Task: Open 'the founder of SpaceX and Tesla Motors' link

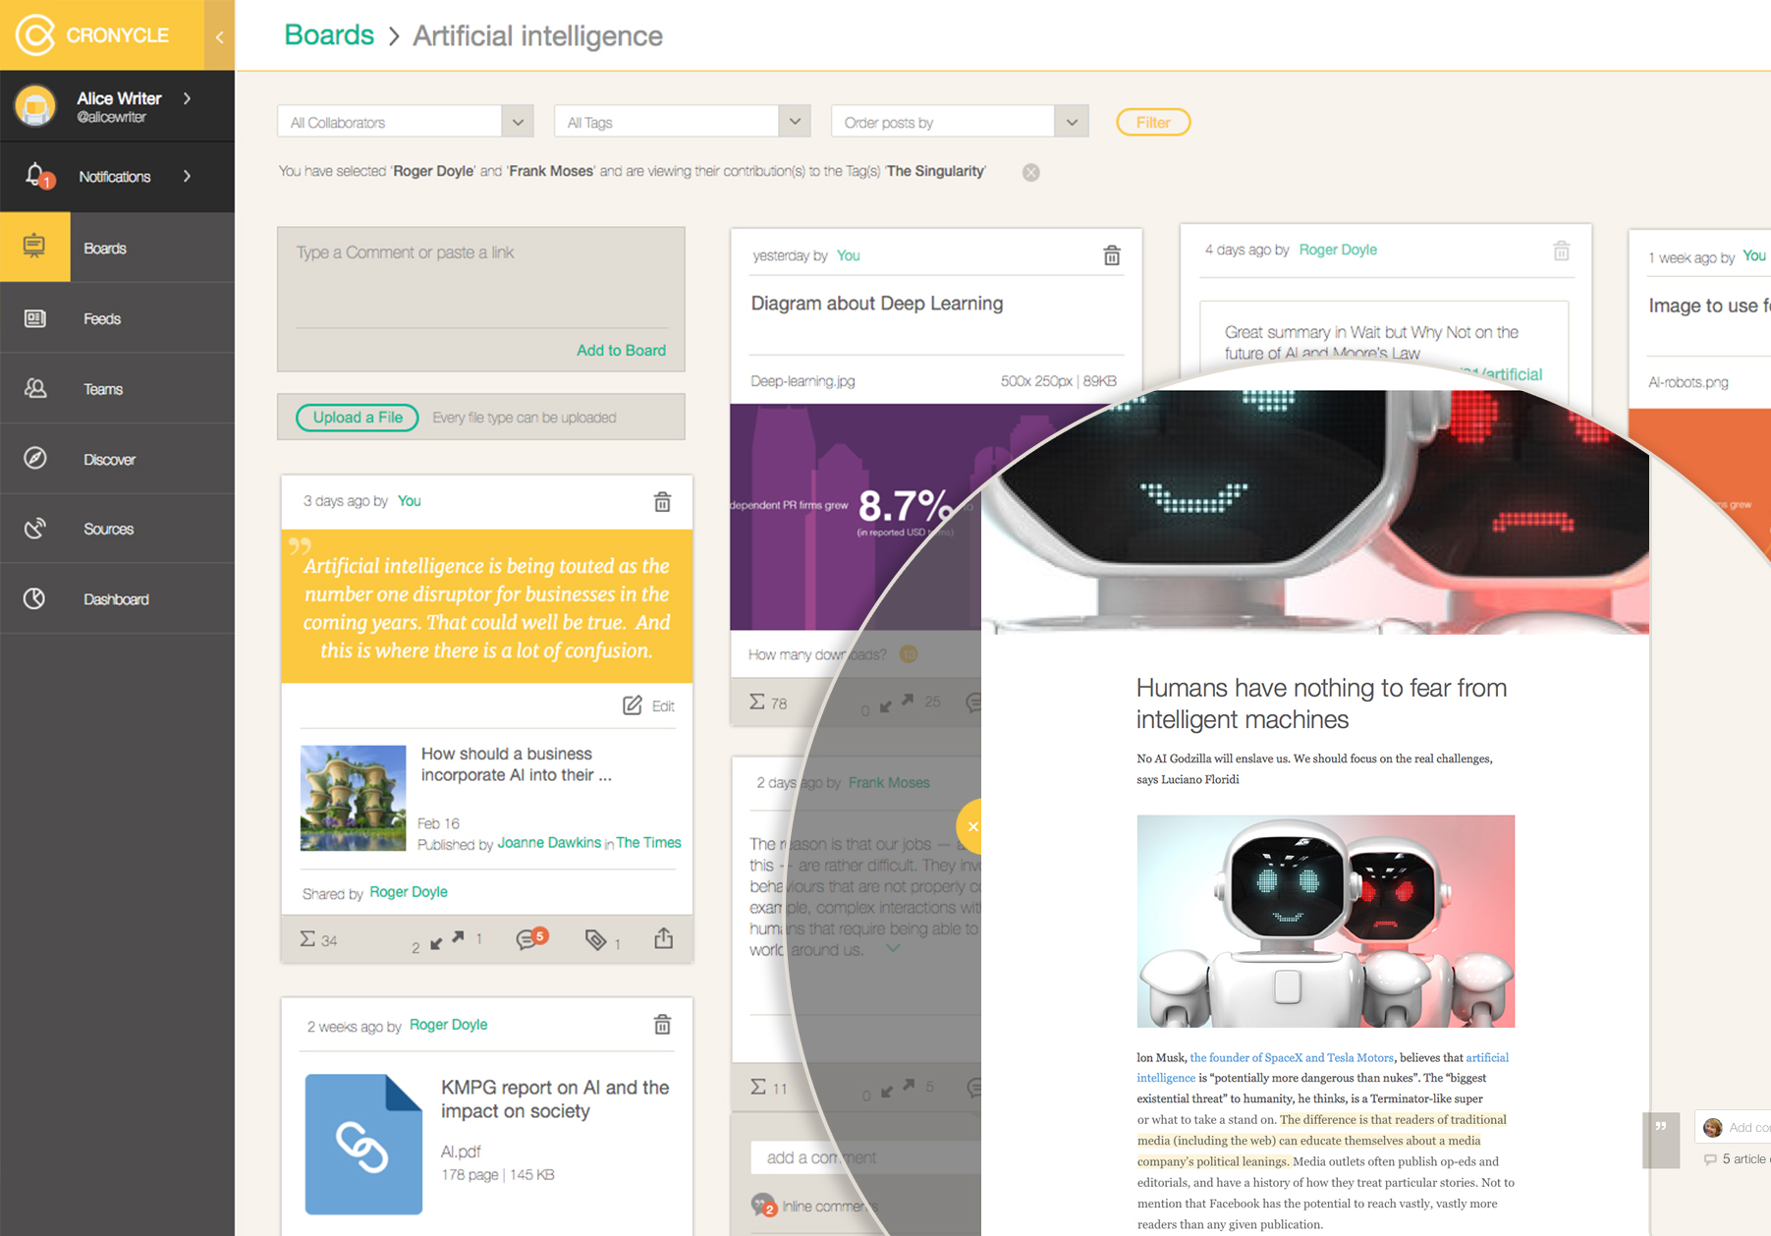Action: click(1292, 1057)
